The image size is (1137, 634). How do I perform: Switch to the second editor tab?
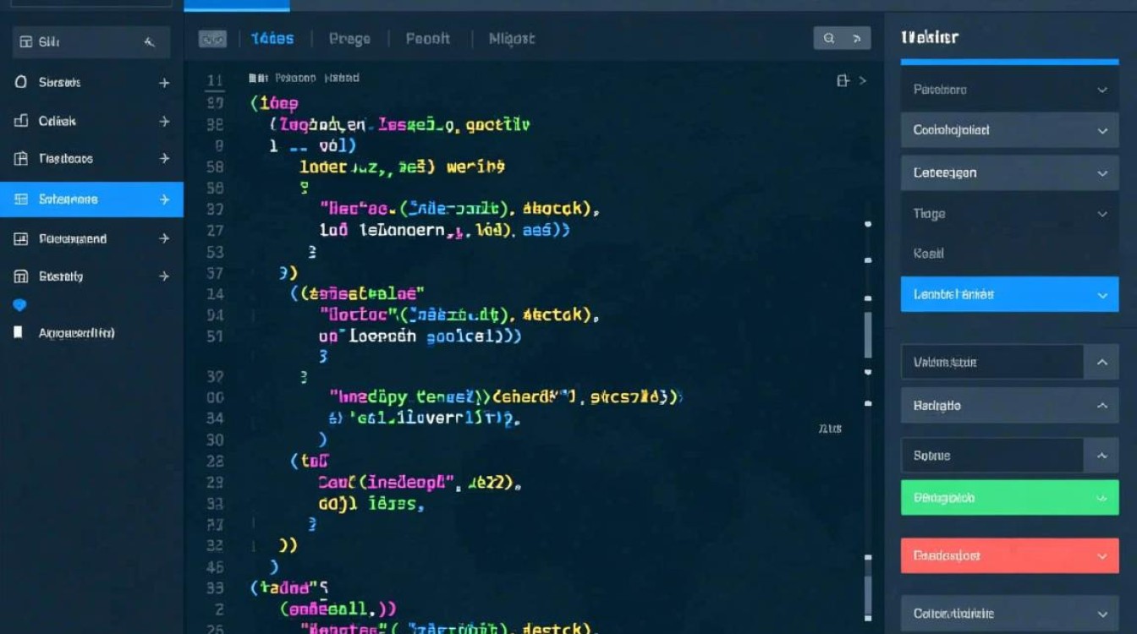(349, 39)
